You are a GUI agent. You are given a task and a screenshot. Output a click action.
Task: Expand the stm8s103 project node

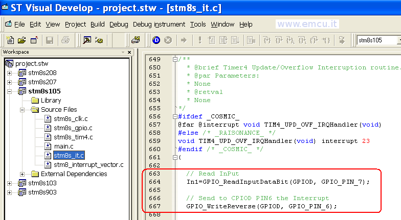pos(9,183)
